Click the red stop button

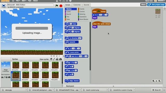click(61, 6)
